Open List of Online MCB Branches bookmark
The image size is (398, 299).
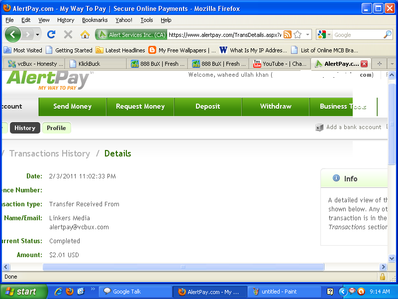coord(325,50)
